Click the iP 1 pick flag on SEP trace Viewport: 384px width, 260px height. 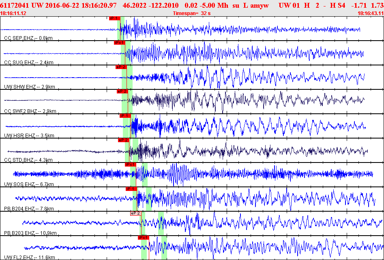pos(114,18)
